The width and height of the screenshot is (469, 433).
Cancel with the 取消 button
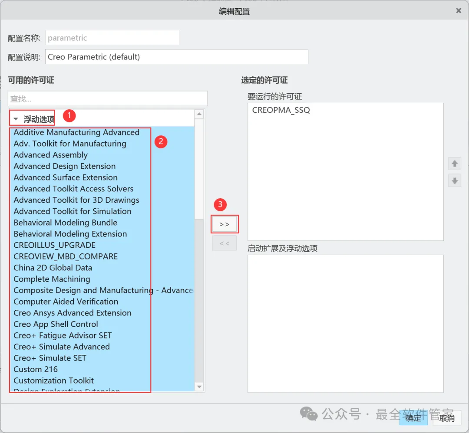click(447, 418)
